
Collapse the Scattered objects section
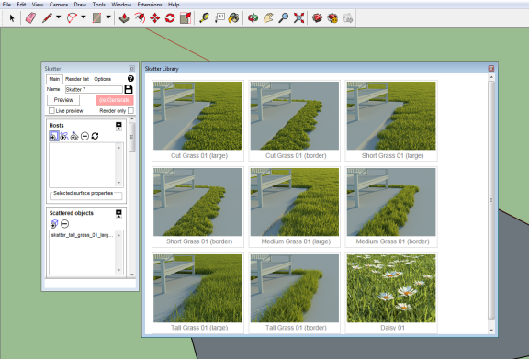click(118, 214)
